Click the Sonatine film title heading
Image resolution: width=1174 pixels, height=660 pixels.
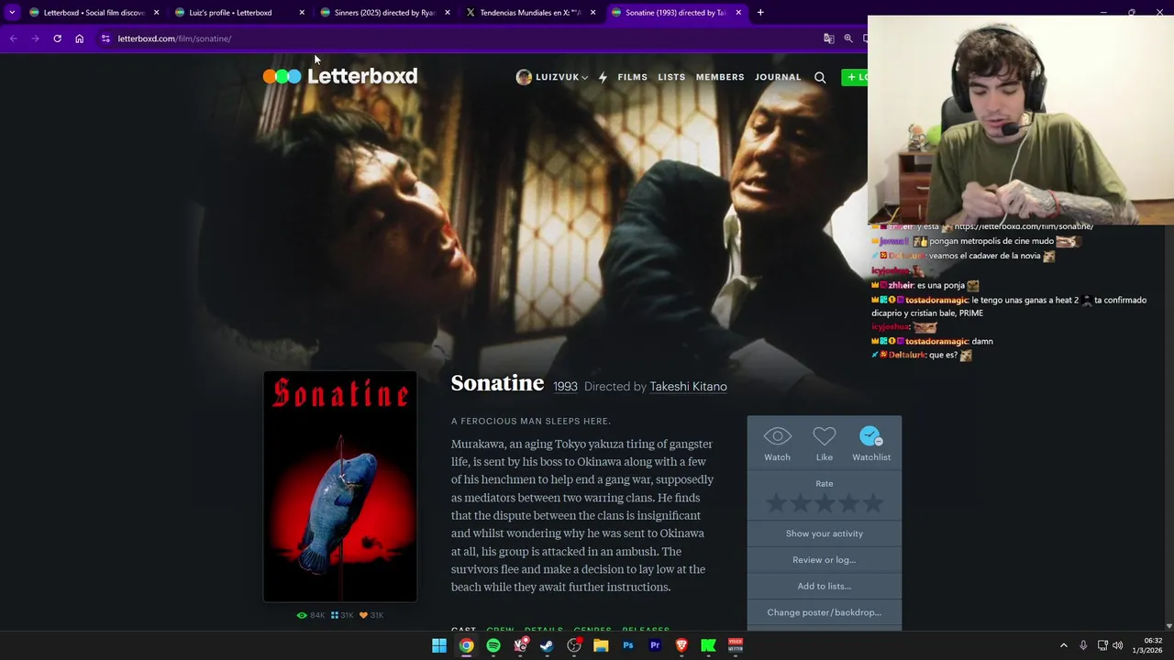[497, 383]
